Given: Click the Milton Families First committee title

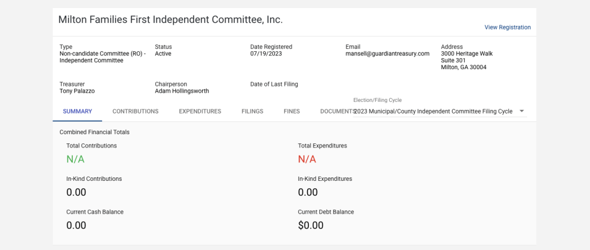Looking at the screenshot, I should (170, 20).
